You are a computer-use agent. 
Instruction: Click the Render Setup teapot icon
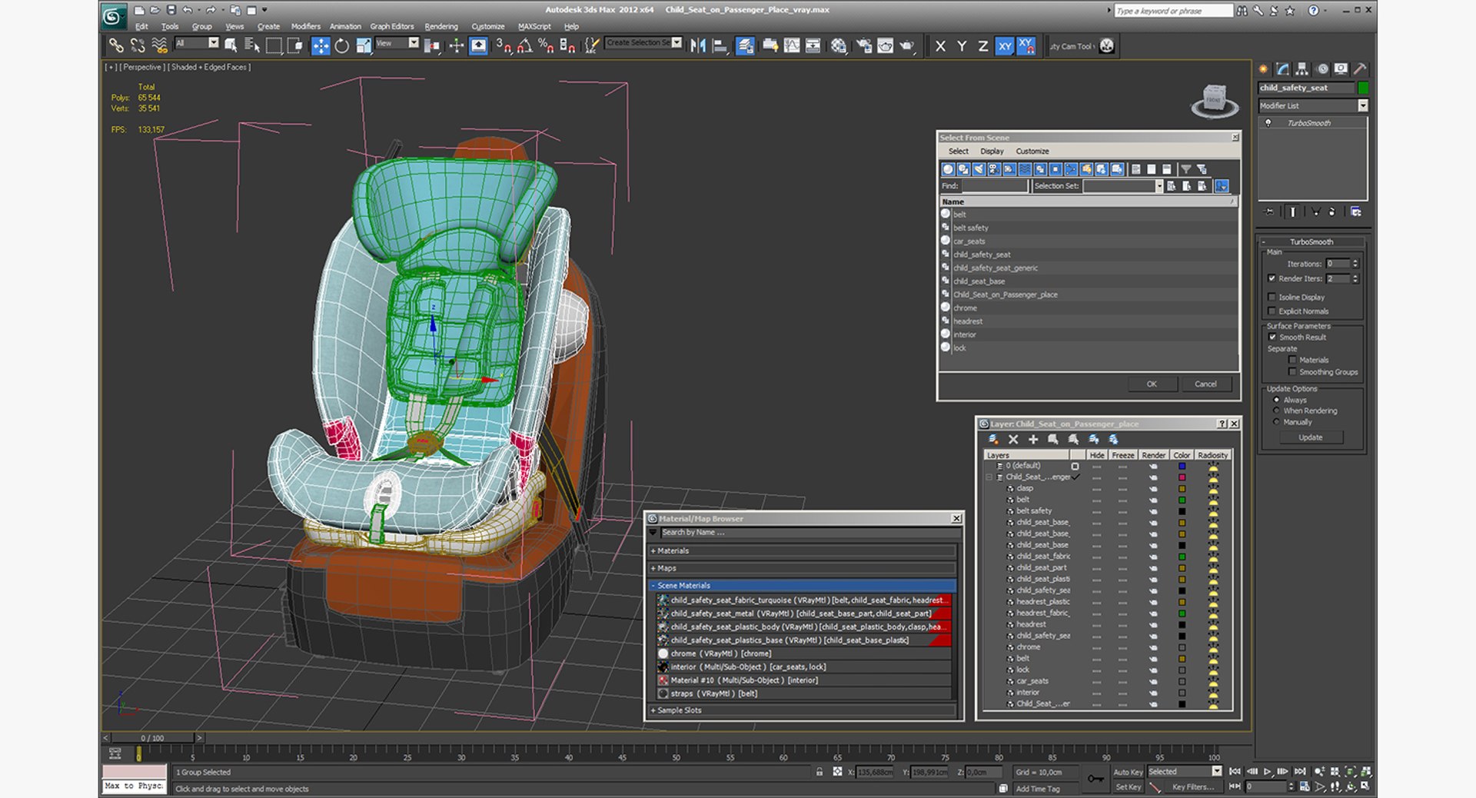click(864, 46)
